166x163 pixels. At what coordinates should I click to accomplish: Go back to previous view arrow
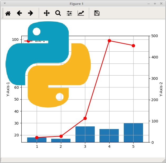[19, 13]
